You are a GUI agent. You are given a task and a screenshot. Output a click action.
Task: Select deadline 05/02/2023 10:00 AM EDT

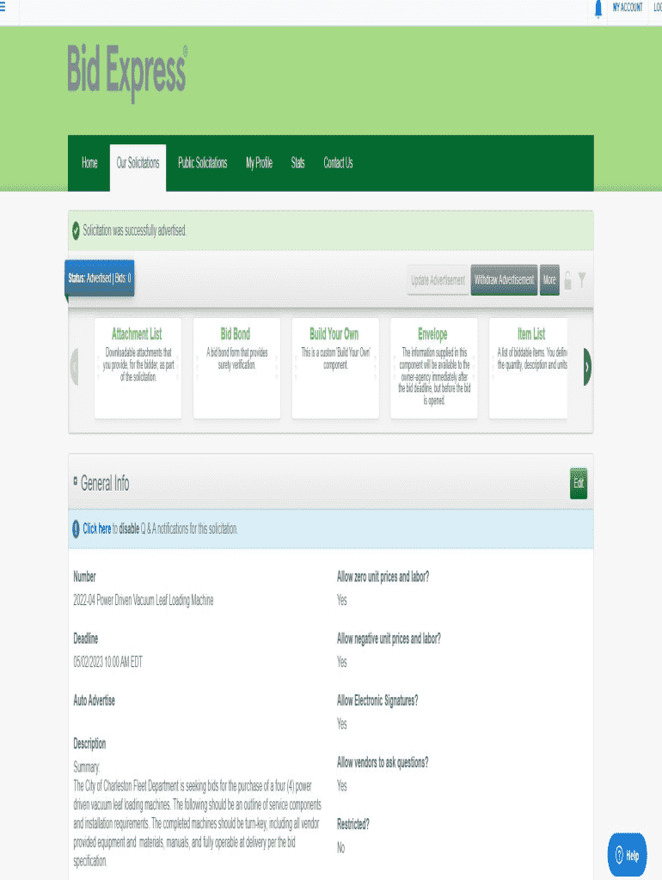pyautogui.click(x=107, y=663)
